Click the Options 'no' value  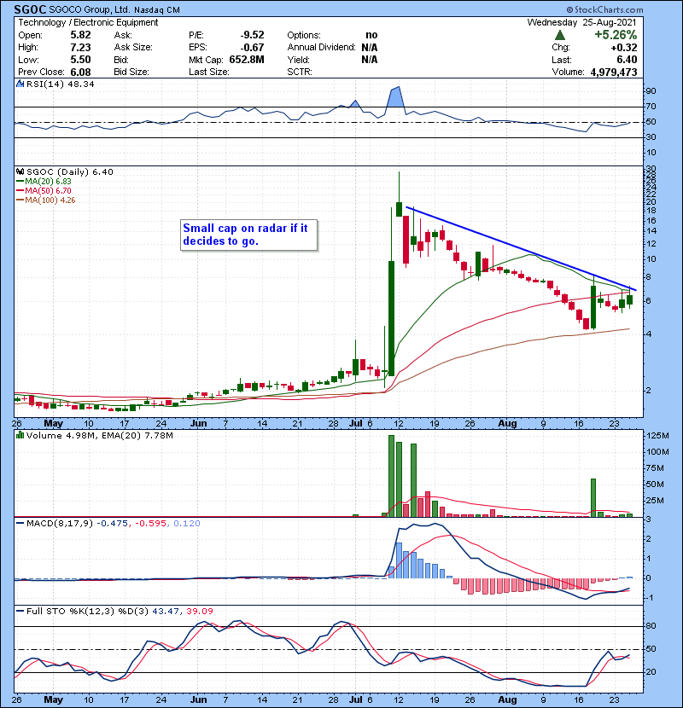point(371,35)
